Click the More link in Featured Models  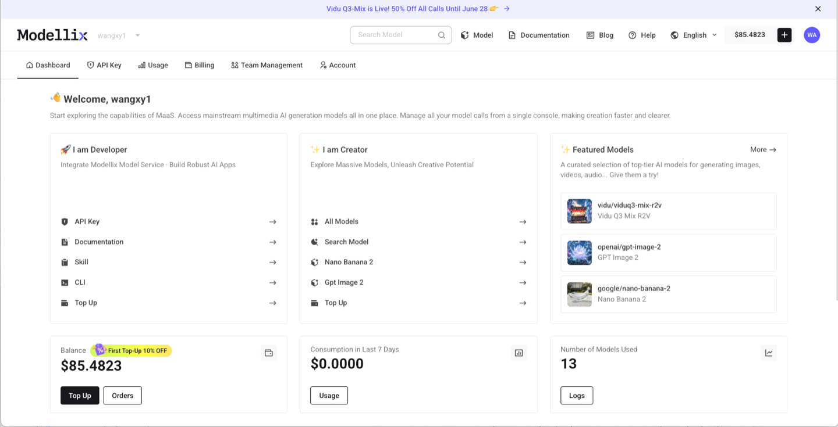[763, 150]
